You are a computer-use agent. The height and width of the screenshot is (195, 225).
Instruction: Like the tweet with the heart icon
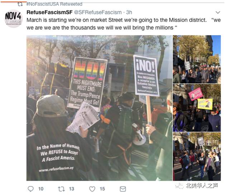click(x=92, y=189)
